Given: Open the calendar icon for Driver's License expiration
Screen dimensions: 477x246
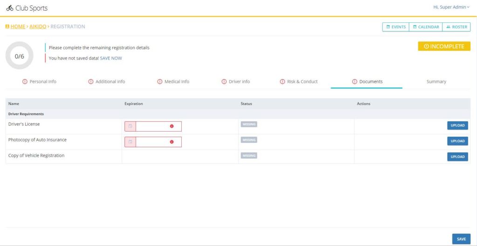Looking at the screenshot, I should [x=130, y=126].
